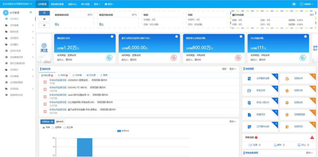
Task: Click the 已开票未收款 tile icon
Action: [249, 127]
